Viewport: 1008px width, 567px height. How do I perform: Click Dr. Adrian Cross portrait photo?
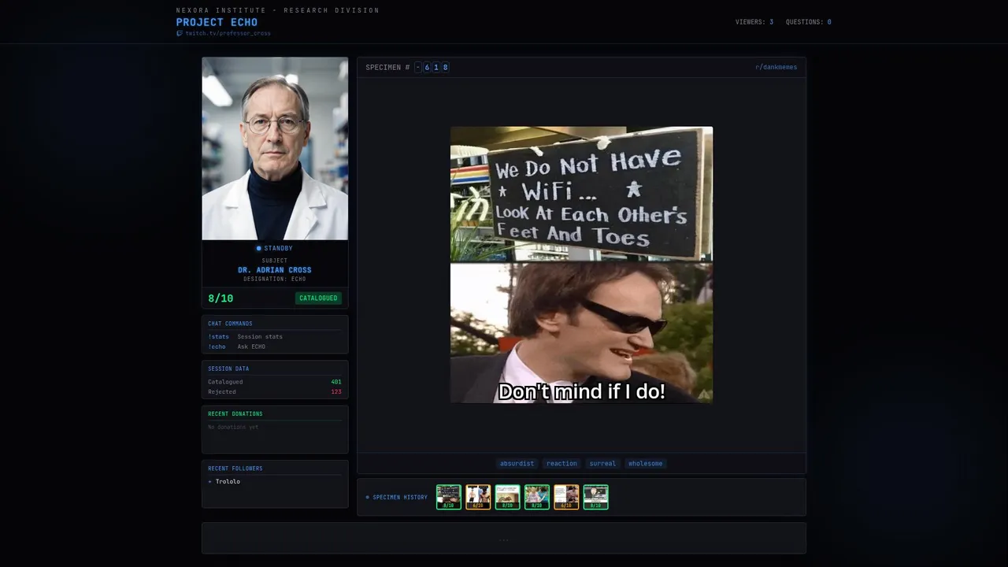[275, 148]
